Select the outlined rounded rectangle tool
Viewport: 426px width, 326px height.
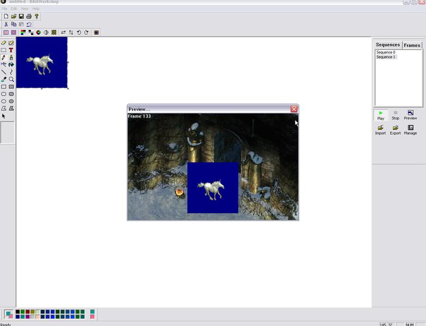click(3, 94)
